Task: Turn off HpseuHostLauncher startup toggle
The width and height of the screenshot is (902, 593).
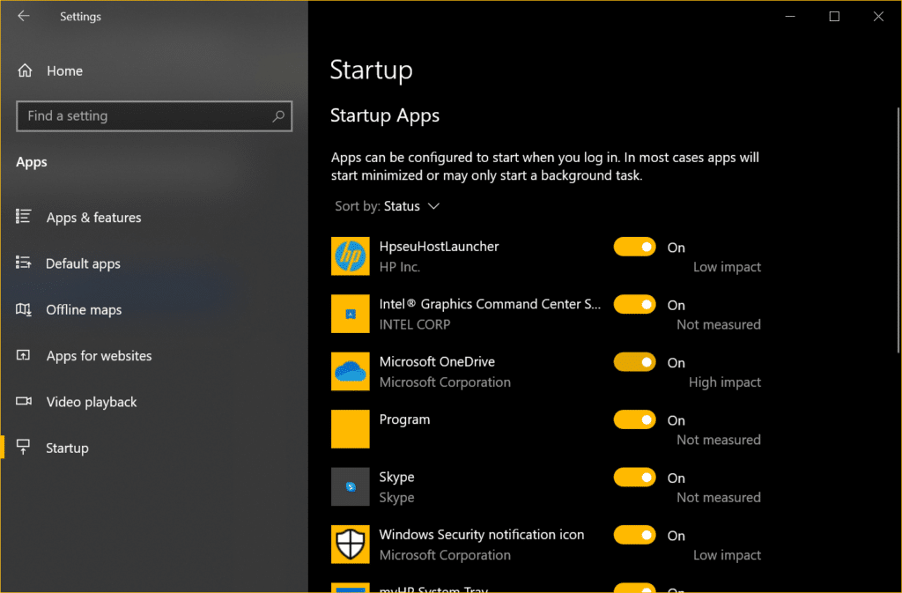Action: point(634,247)
